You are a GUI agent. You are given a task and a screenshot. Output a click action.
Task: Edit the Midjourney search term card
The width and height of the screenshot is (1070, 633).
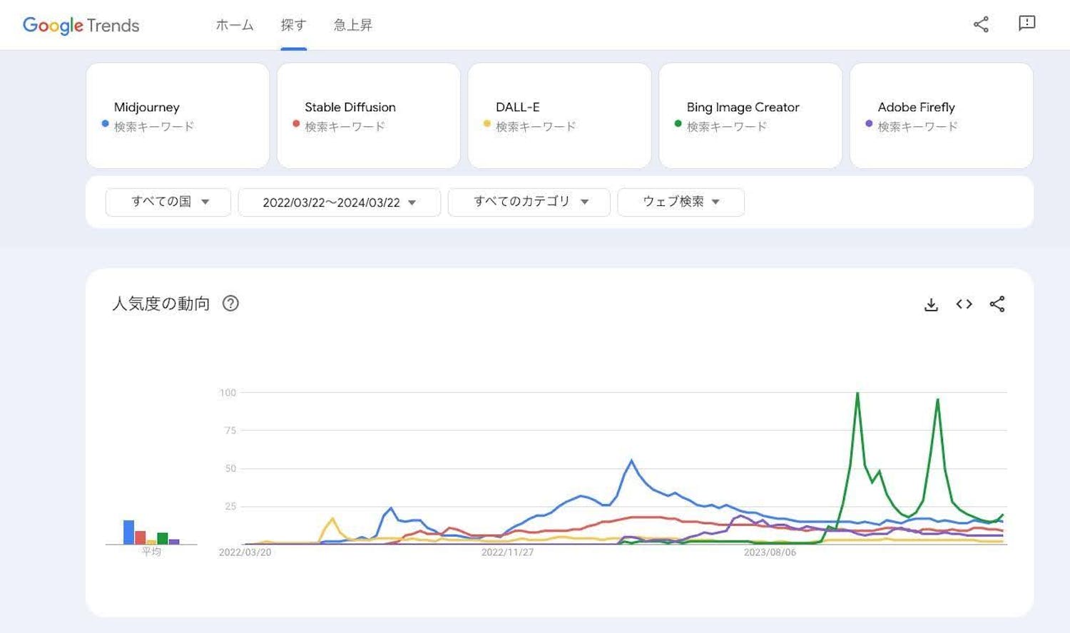[x=178, y=115]
